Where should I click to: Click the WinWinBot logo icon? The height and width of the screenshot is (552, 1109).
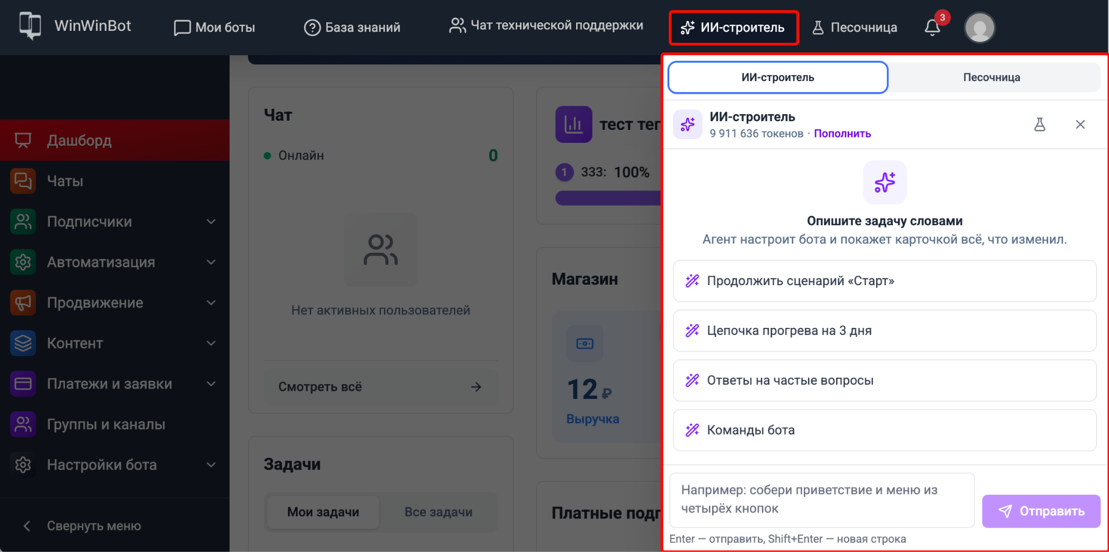tap(30, 25)
